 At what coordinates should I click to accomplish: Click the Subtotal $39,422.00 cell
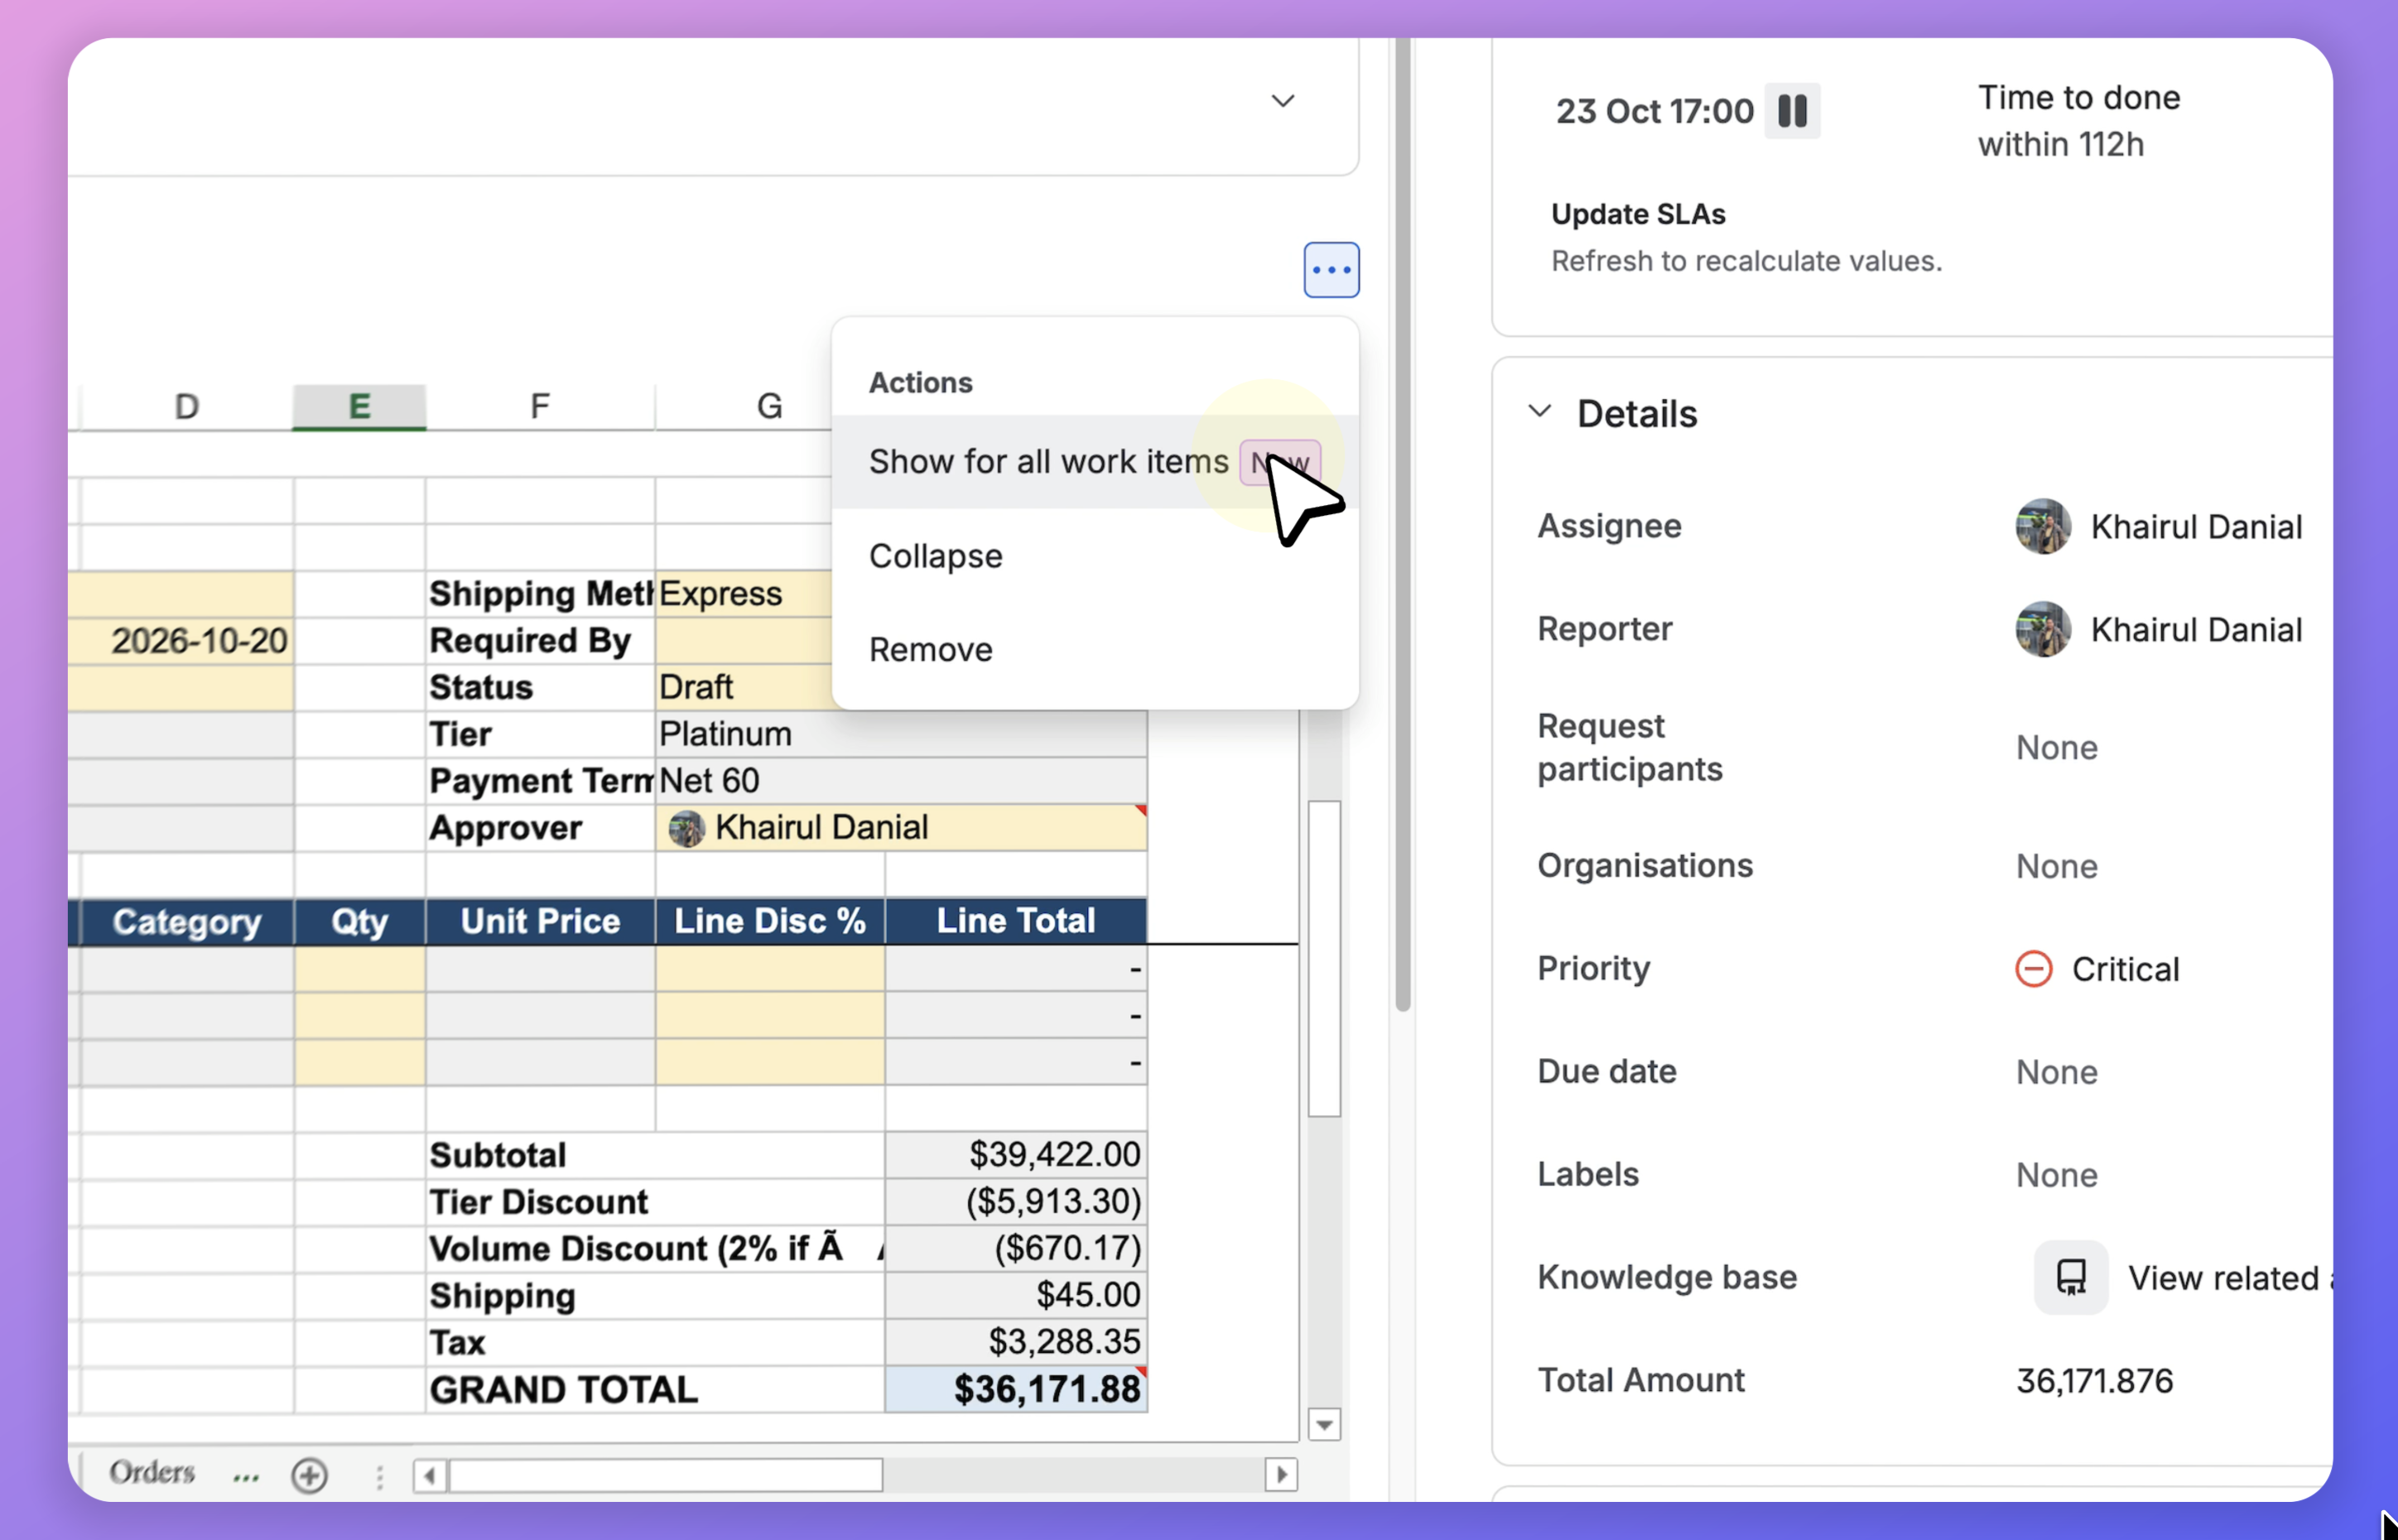1016,1155
